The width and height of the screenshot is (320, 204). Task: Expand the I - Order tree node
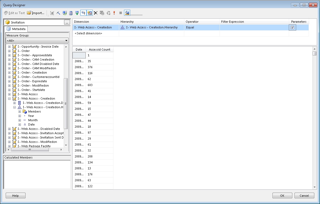(x=9, y=51)
